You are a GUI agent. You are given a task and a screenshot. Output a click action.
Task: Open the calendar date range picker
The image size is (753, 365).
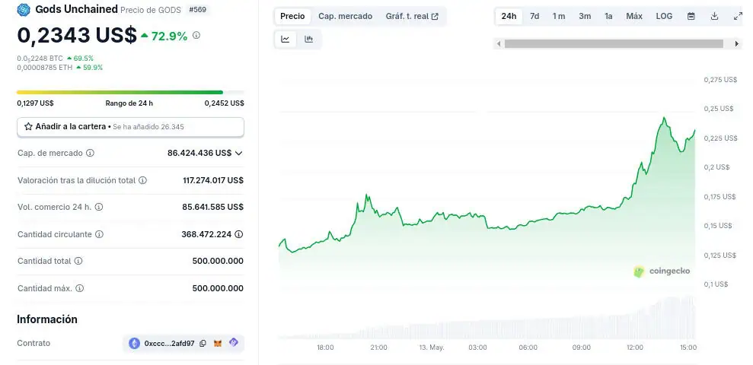point(691,16)
